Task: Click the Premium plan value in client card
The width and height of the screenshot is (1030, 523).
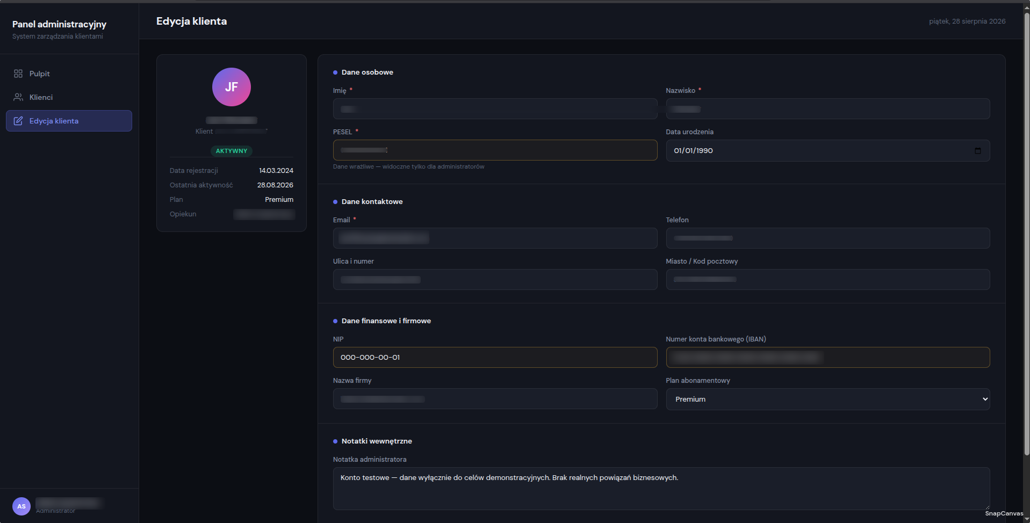Action: pyautogui.click(x=279, y=200)
